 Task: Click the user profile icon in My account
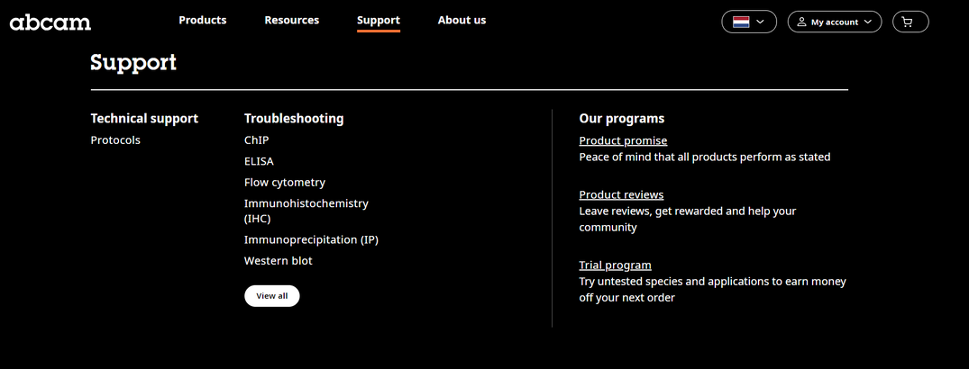click(801, 22)
